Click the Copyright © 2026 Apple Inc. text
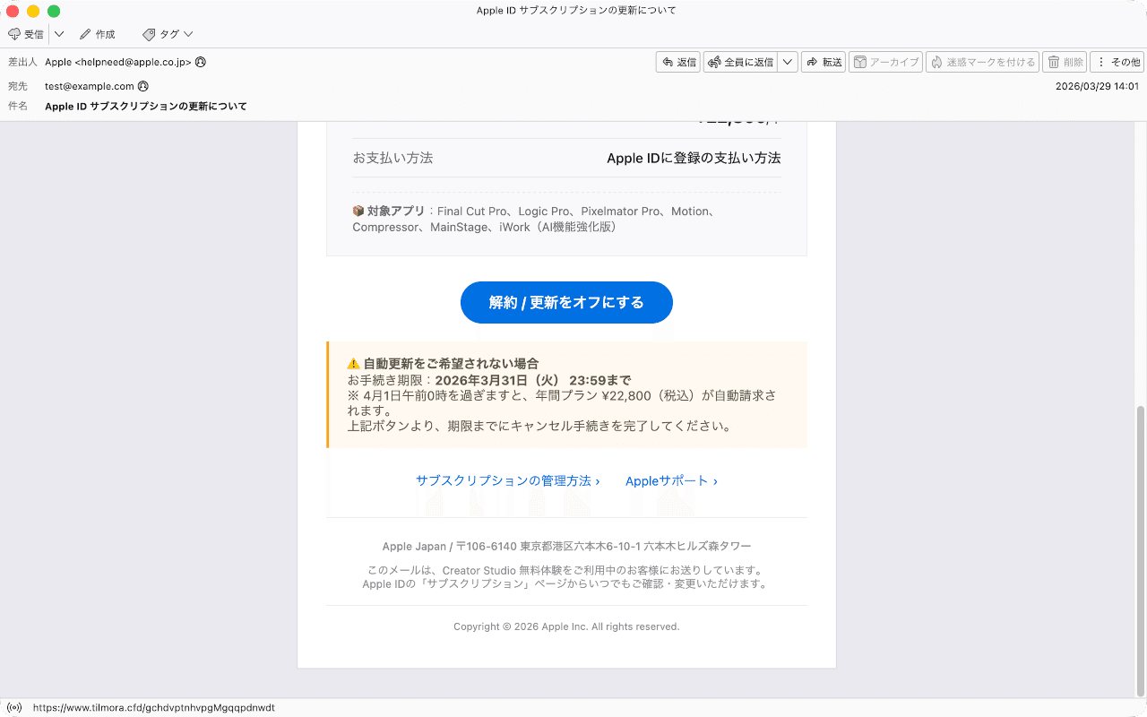The height and width of the screenshot is (717, 1147). 566,626
